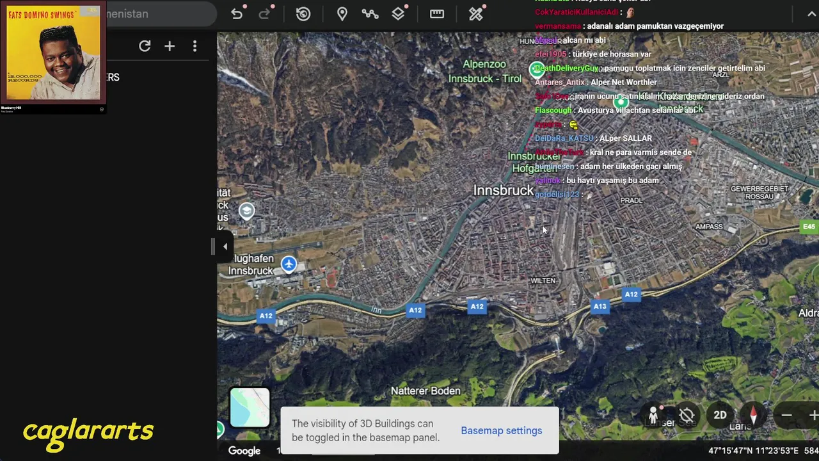Zoom out with minus button
The width and height of the screenshot is (819, 461).
pos(786,416)
